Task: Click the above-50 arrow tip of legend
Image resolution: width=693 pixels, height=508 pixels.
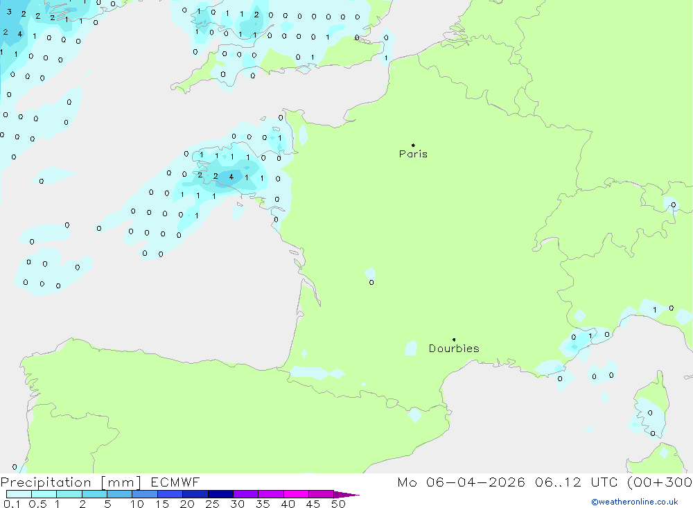Action: (x=347, y=495)
